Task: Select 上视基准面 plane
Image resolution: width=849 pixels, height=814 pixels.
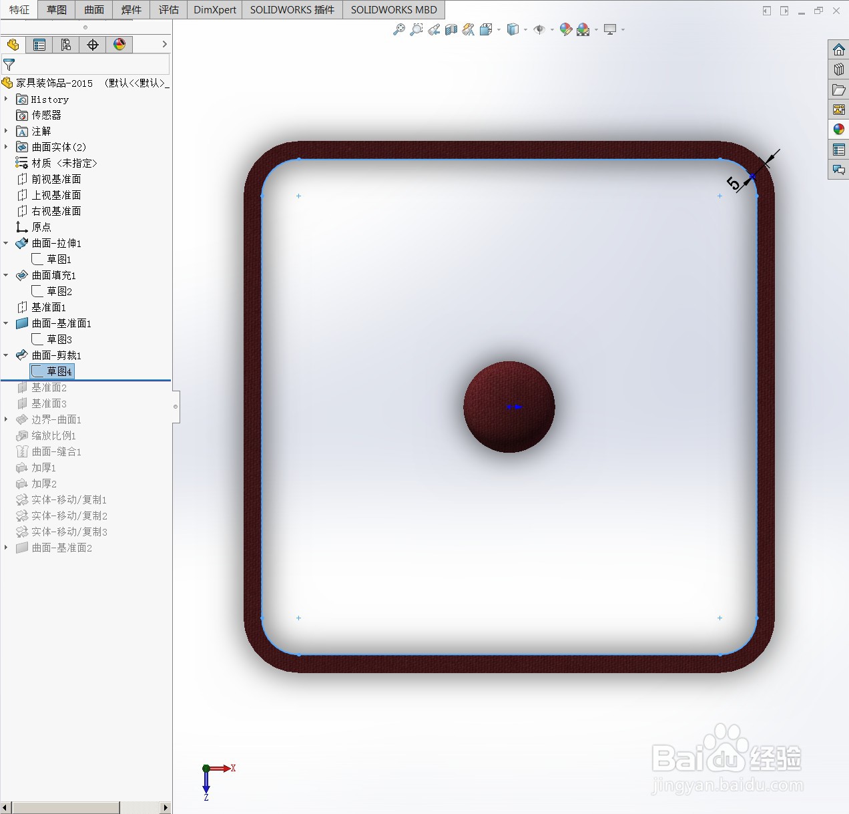Action: point(49,195)
